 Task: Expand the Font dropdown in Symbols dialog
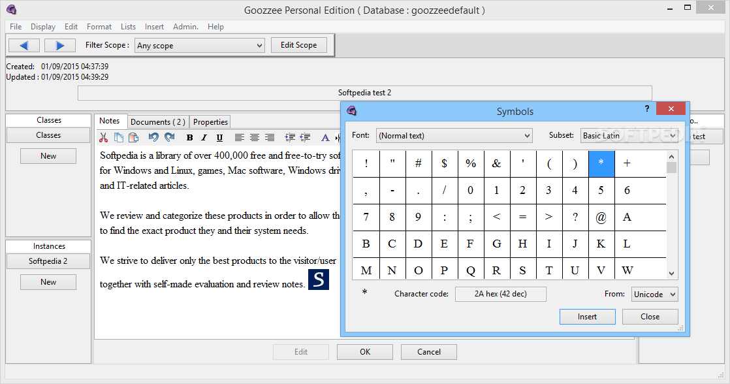click(454, 135)
